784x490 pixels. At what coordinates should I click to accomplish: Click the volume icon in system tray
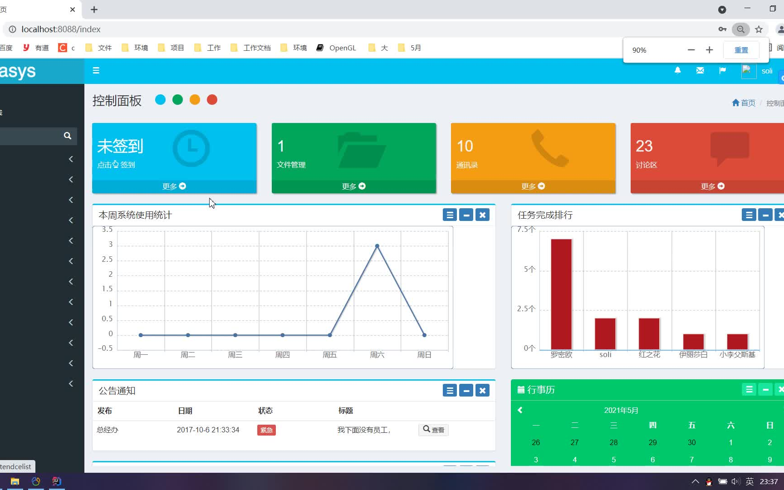pyautogui.click(x=735, y=481)
